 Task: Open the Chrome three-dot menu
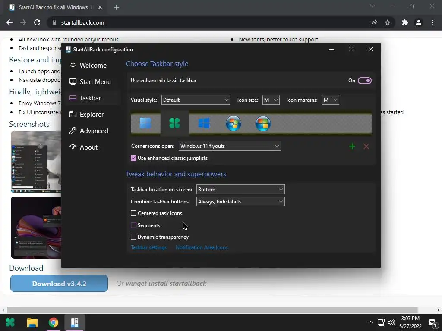[x=433, y=22]
